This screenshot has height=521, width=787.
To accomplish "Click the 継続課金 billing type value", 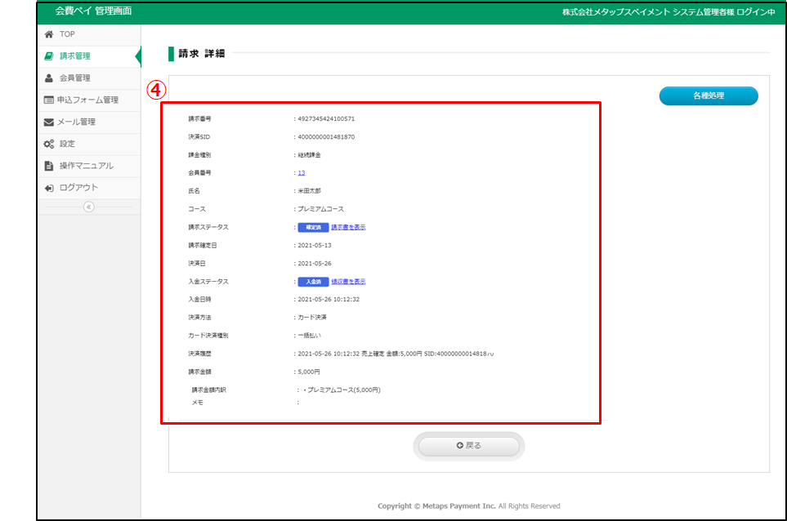I will [x=309, y=155].
